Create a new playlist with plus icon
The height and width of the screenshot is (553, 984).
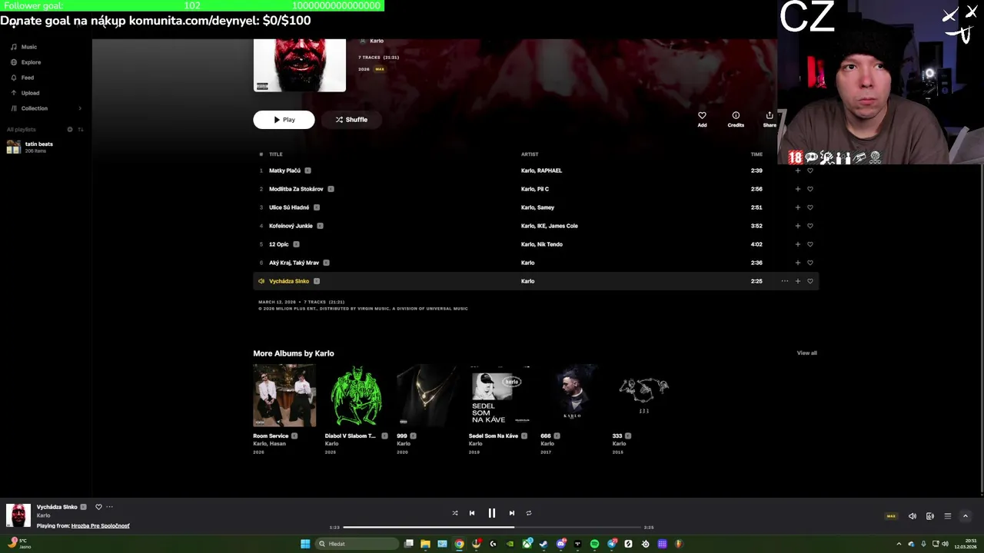point(70,129)
